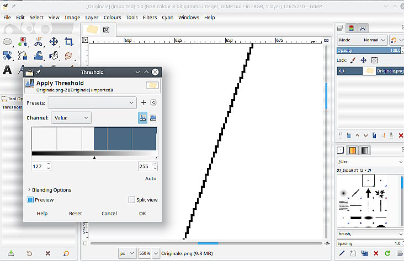404x261 pixels.
Task: Duplicate the selected brush icon
Action: click(x=364, y=253)
